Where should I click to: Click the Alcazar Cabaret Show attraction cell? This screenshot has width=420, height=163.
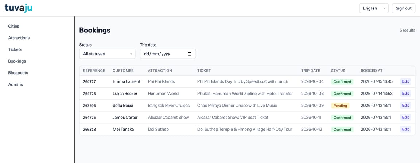pos(168,117)
